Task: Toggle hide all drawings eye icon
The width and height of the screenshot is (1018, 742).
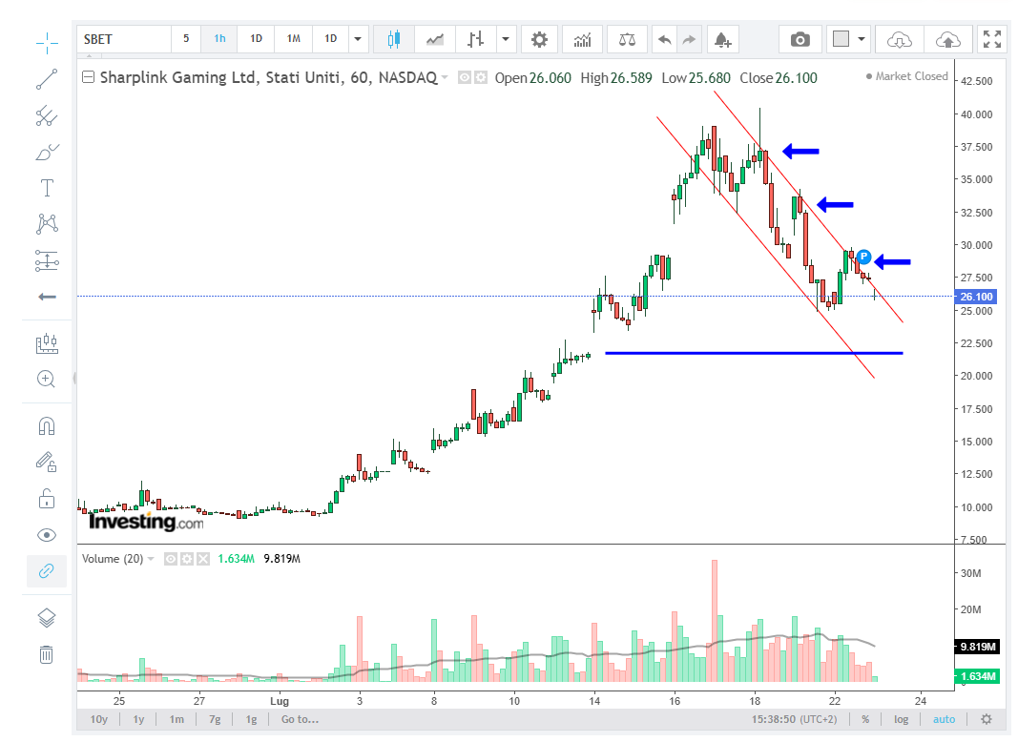Action: pyautogui.click(x=47, y=535)
